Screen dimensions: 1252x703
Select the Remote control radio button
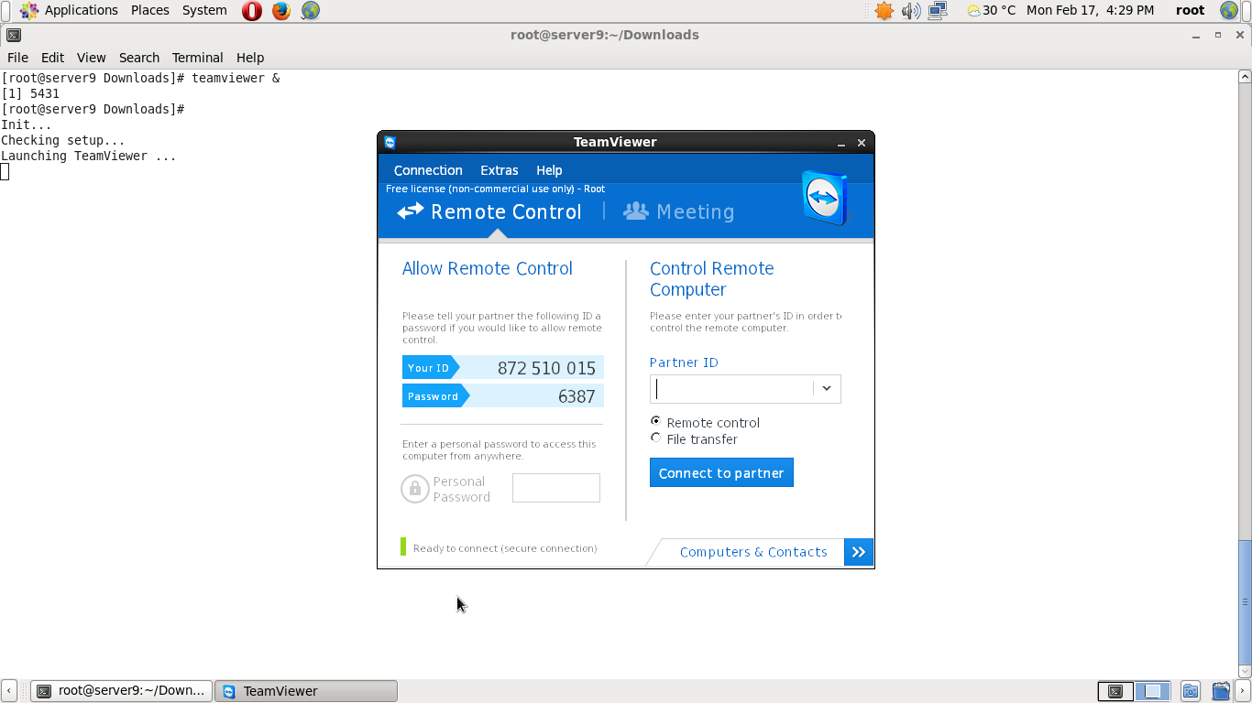655,421
